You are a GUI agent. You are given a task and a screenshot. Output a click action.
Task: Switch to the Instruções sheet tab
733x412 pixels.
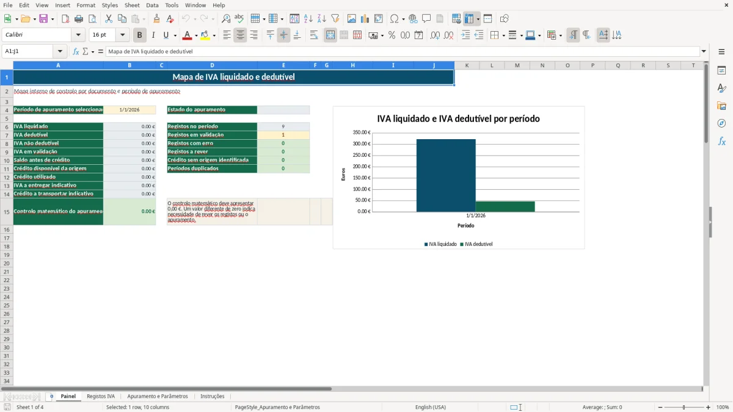point(213,396)
